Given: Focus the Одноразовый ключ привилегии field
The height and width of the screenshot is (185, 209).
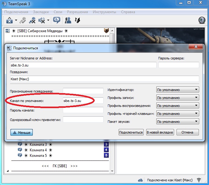Looking at the screenshot, I should point(83,119).
